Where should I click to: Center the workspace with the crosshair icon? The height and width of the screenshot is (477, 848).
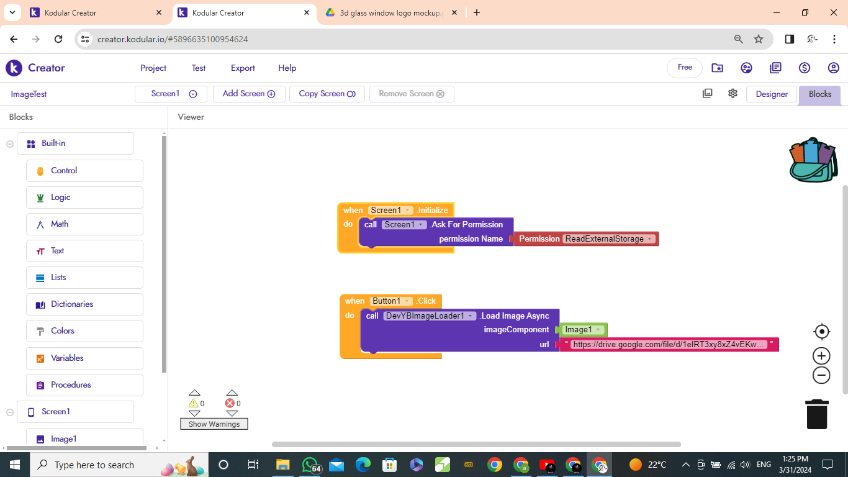pos(821,332)
